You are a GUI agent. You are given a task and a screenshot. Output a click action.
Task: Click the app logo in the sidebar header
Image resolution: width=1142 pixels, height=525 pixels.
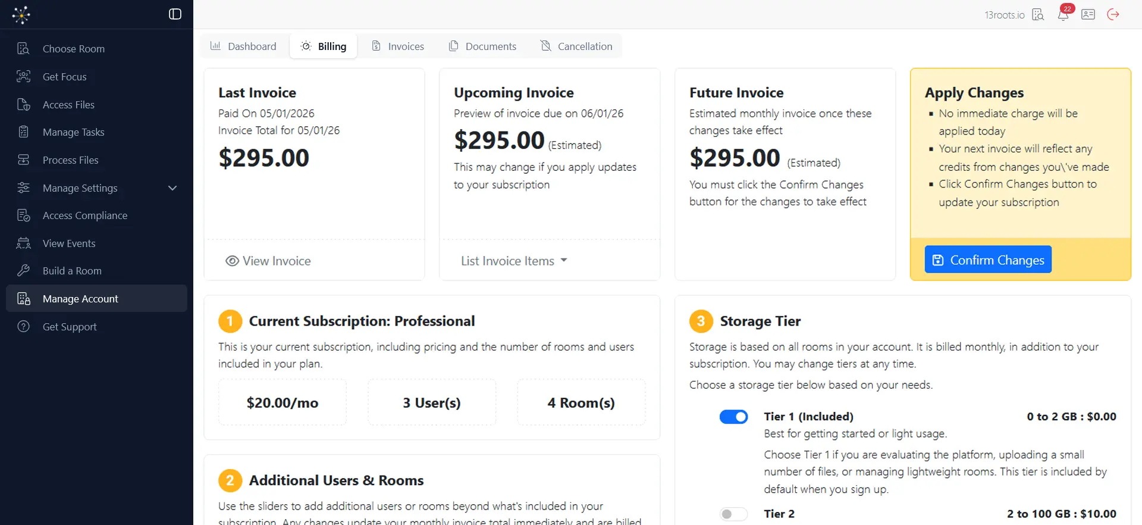[21, 14]
